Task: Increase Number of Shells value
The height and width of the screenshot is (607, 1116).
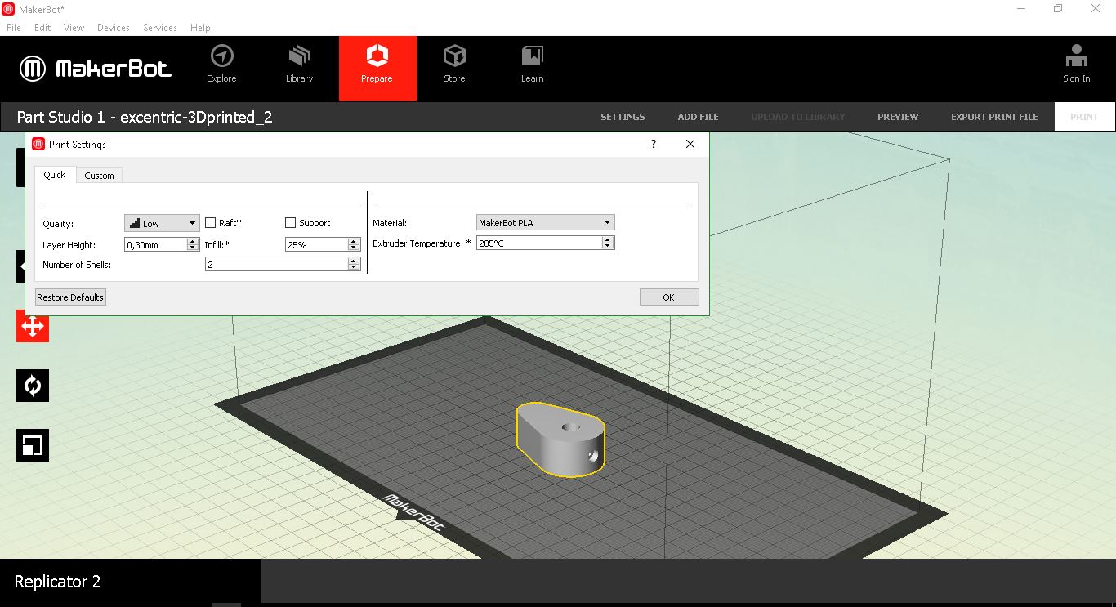Action: click(x=354, y=261)
